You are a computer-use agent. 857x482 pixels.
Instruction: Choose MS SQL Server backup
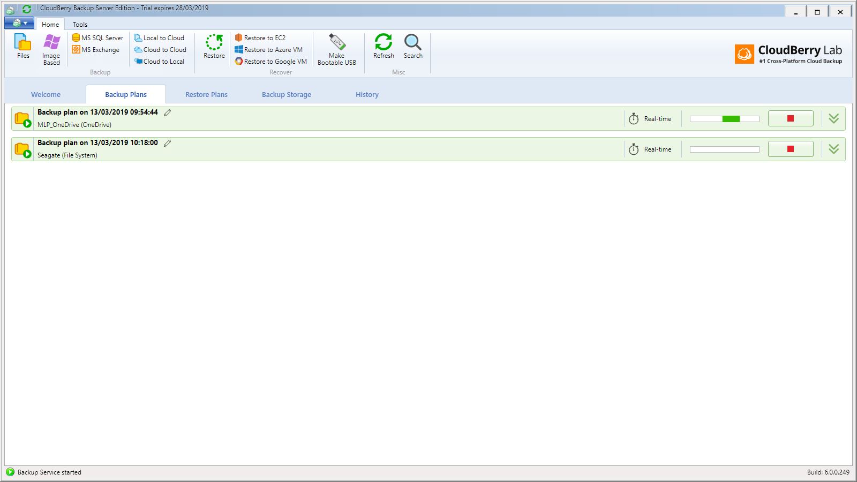tap(97, 37)
